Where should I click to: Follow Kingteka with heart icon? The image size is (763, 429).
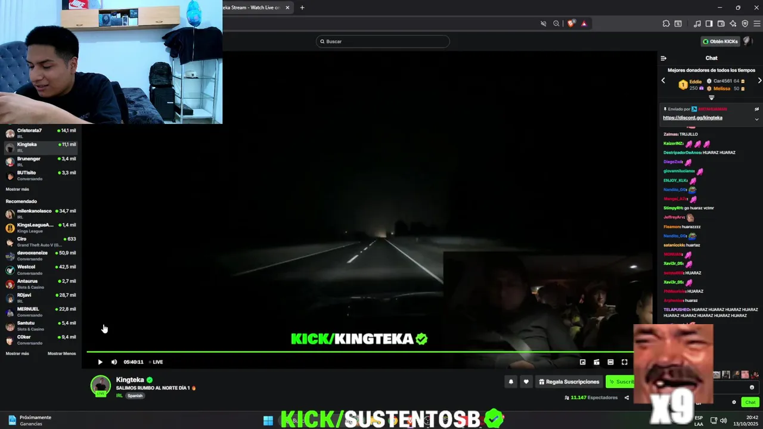(x=526, y=382)
